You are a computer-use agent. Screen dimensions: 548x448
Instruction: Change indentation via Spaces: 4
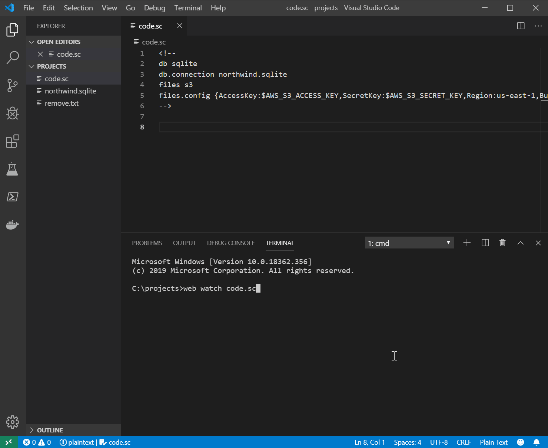click(408, 442)
